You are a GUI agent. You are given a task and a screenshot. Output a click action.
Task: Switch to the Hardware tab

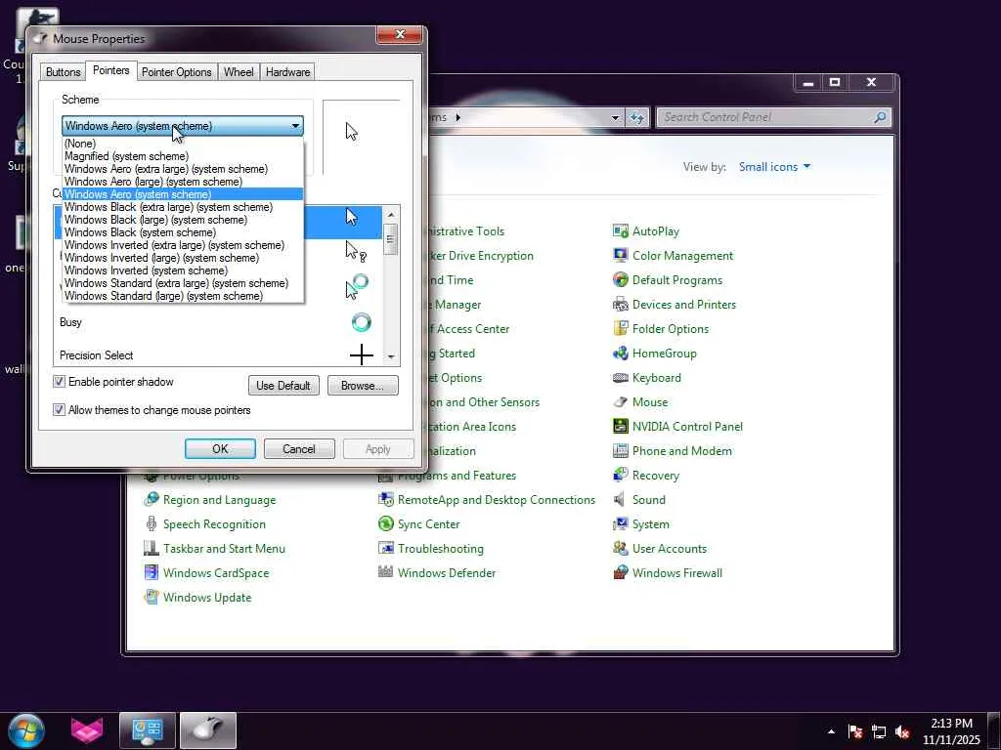point(288,72)
